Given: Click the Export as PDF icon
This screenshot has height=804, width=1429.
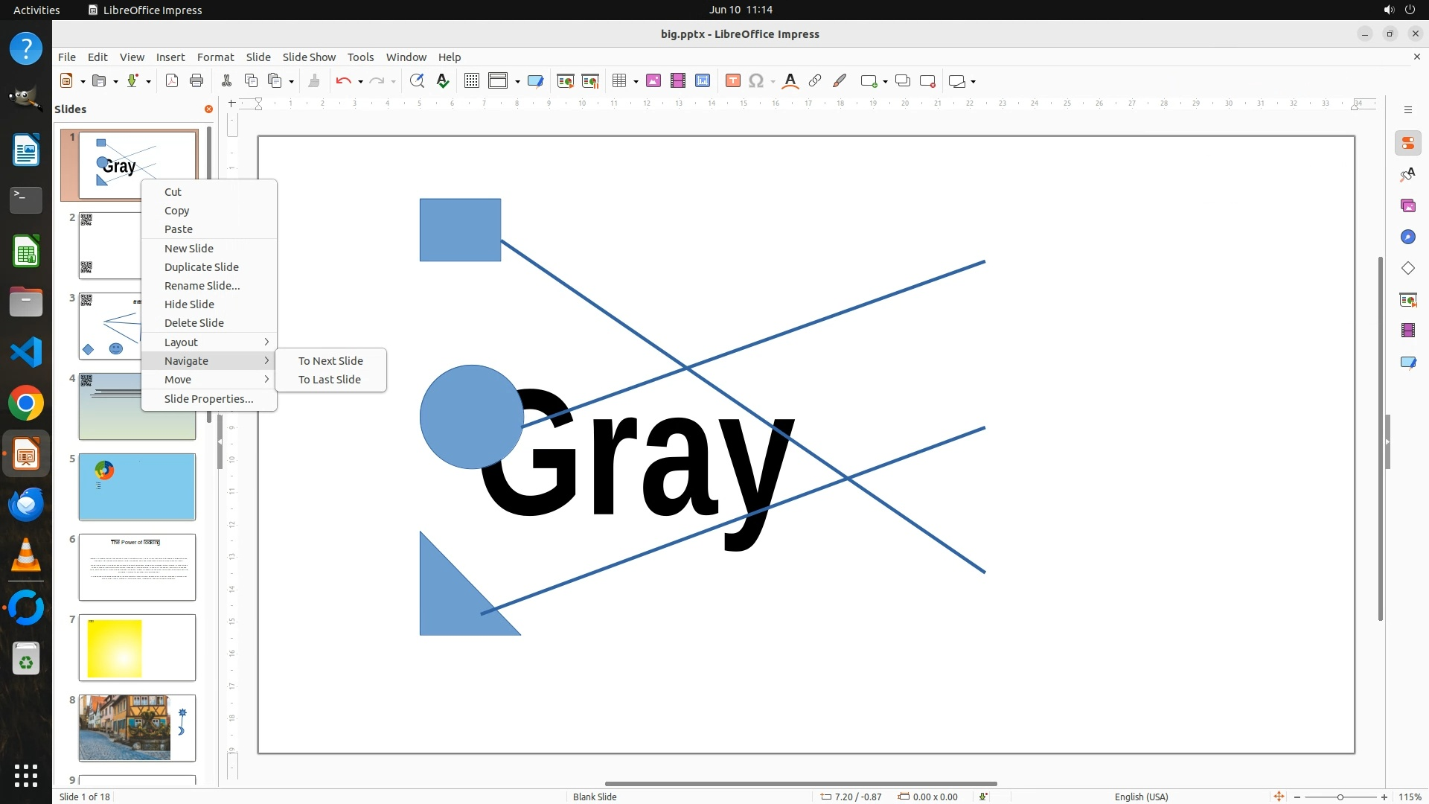Looking at the screenshot, I should click(x=172, y=81).
